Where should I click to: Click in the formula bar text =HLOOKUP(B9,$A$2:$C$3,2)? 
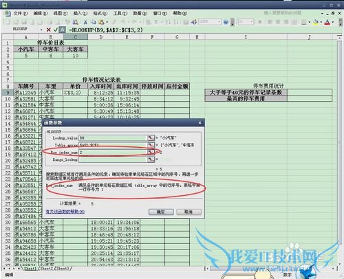point(106,30)
